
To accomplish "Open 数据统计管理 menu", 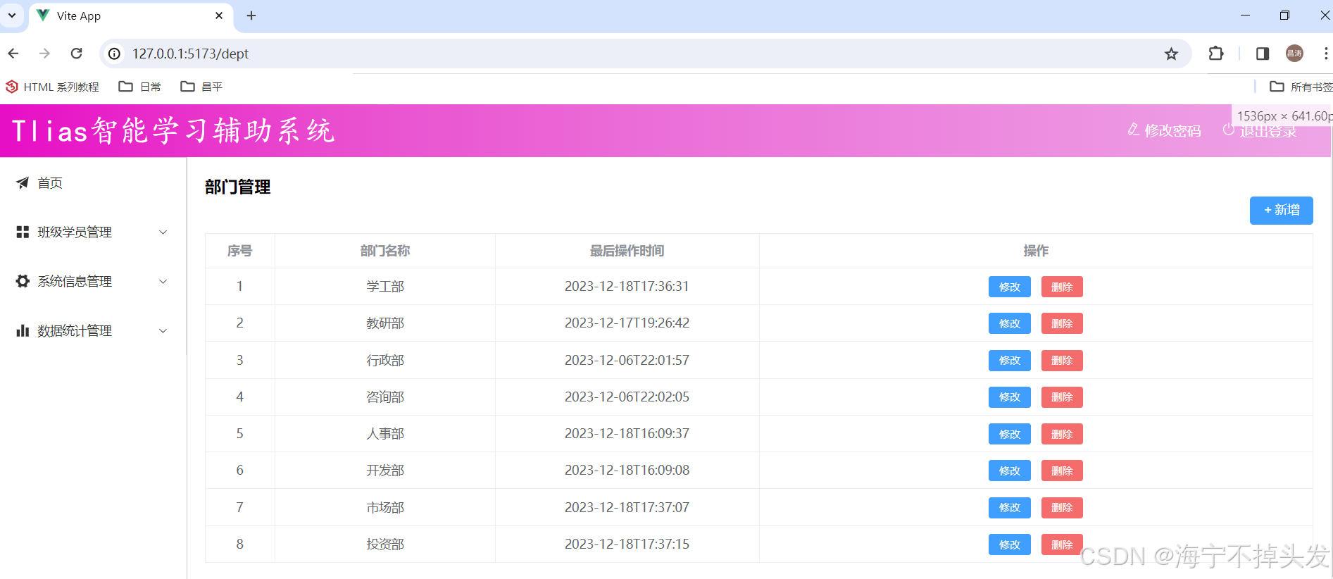I will coord(93,331).
